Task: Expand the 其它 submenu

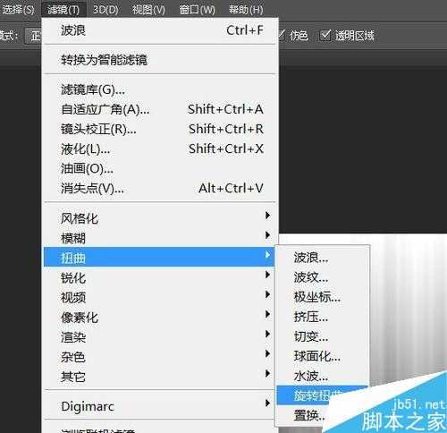Action: [159, 376]
